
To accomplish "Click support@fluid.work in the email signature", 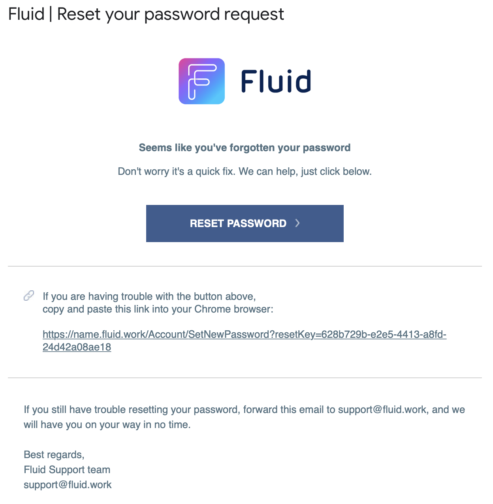I will tap(68, 485).
